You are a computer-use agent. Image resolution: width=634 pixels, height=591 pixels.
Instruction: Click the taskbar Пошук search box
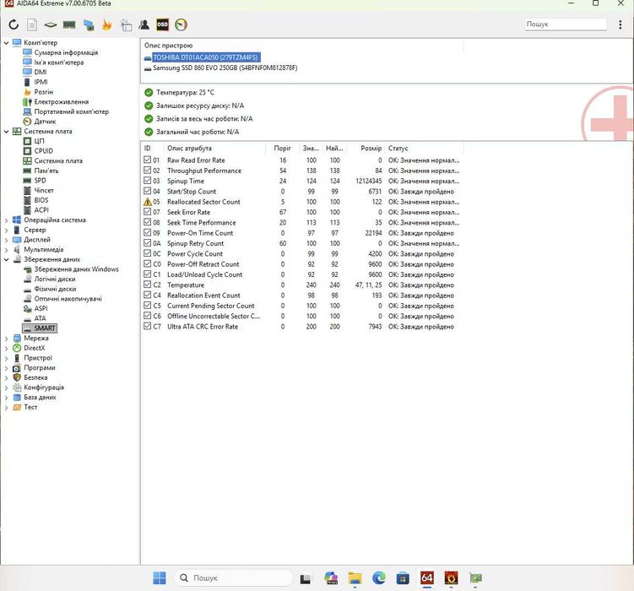coord(233,577)
